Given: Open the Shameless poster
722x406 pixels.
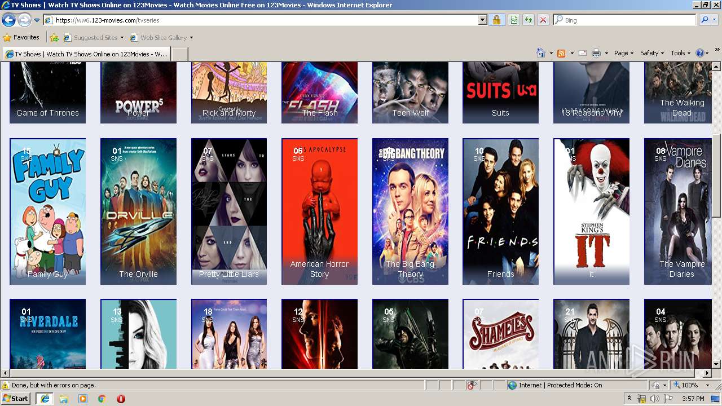Looking at the screenshot, I should pyautogui.click(x=500, y=334).
